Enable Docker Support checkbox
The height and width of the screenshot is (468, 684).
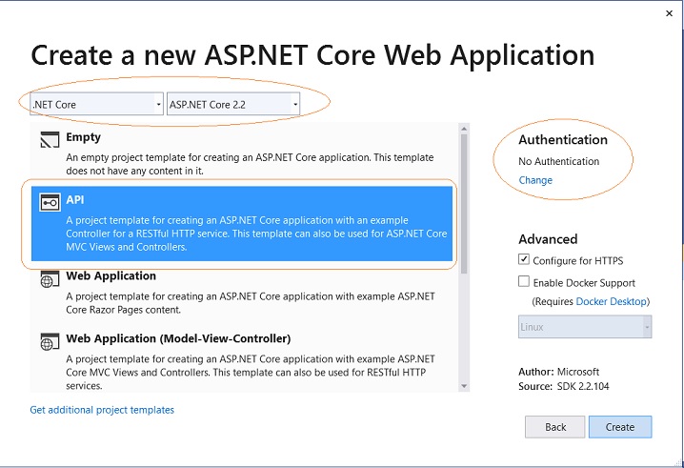pyautogui.click(x=523, y=281)
